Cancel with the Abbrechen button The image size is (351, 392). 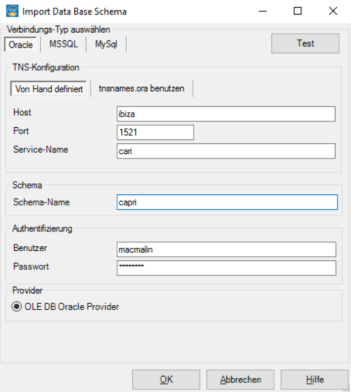pyautogui.click(x=240, y=380)
